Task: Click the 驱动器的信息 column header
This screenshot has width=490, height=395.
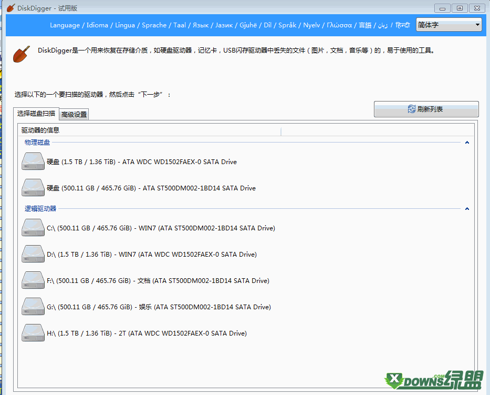Action: (150, 130)
